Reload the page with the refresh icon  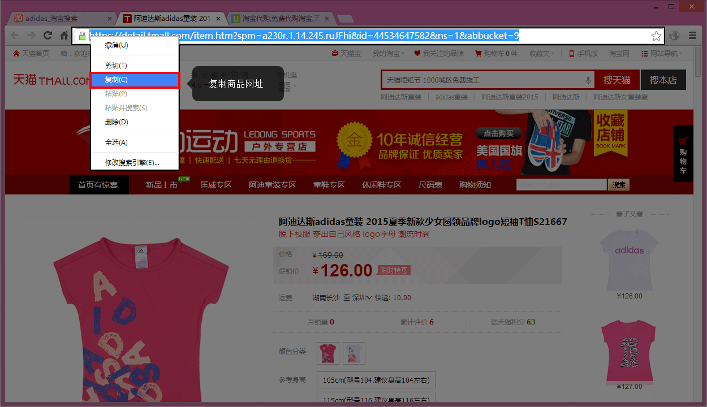click(48, 36)
